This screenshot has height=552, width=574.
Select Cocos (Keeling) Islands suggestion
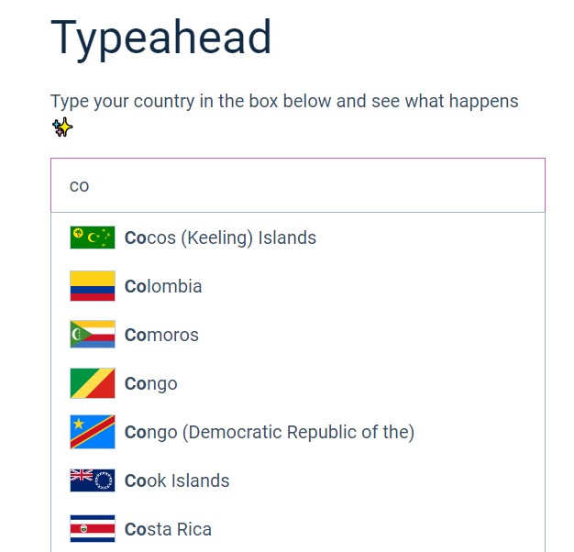pos(220,238)
